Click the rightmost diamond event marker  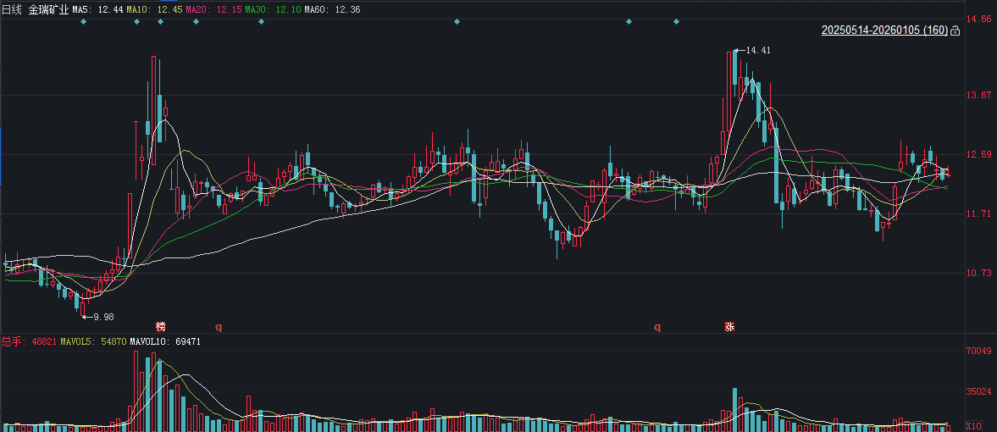(676, 21)
